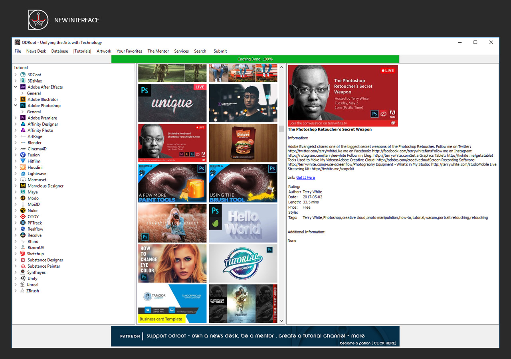Click the Patreon support banner

pos(255,336)
